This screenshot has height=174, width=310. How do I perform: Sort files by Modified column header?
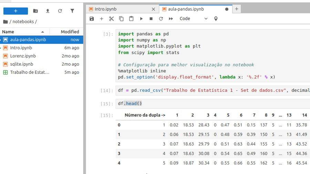(x=66, y=32)
